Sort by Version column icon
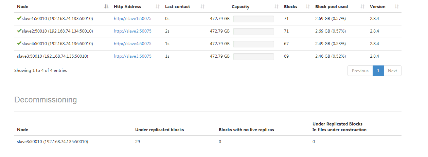Screen dimensions: 428x157 pyautogui.click(x=397, y=6)
